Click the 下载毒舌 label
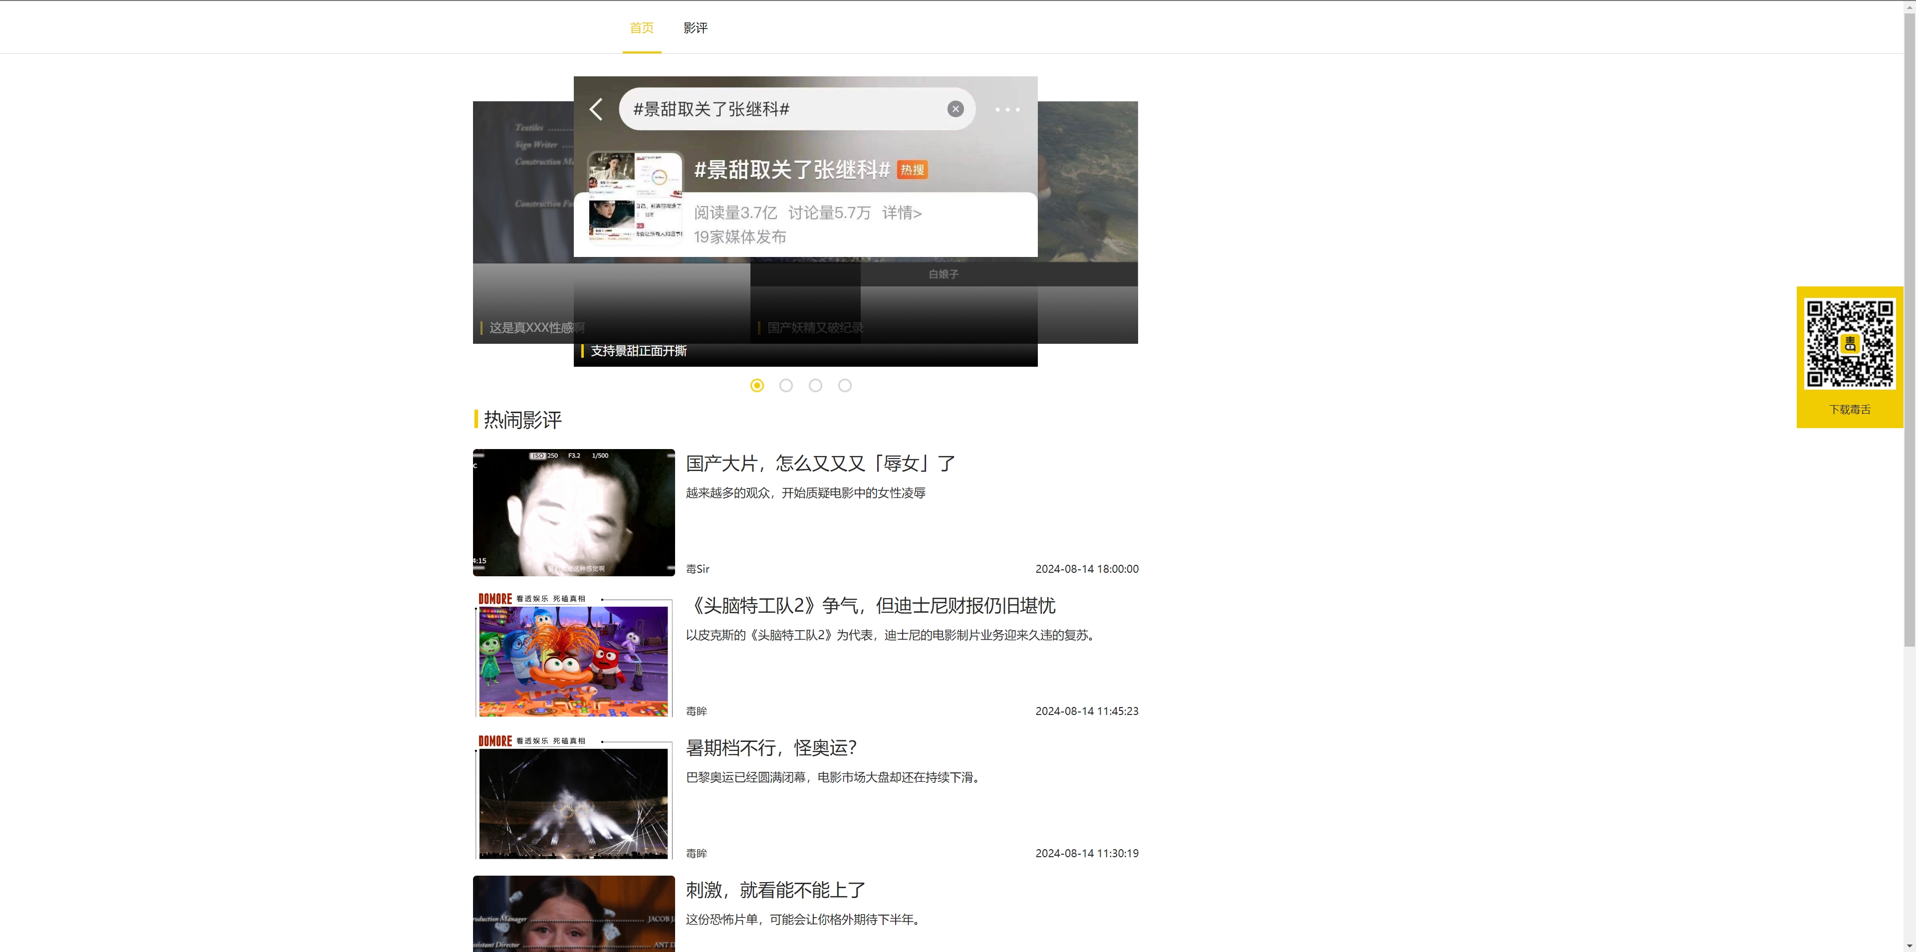 [x=1849, y=410]
